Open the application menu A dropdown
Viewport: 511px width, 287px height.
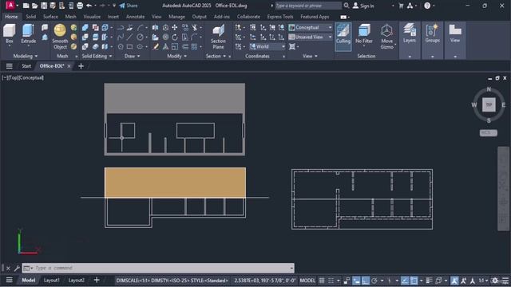(x=12, y=6)
